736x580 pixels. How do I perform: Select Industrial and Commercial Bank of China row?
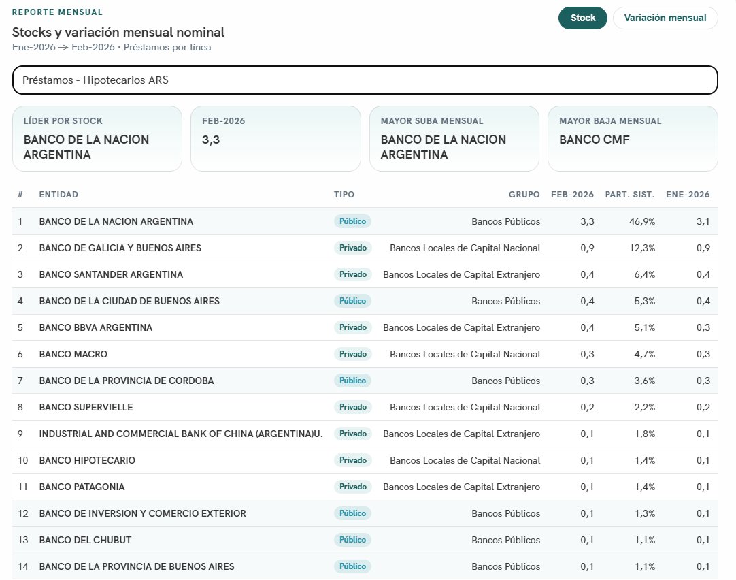[365, 434]
